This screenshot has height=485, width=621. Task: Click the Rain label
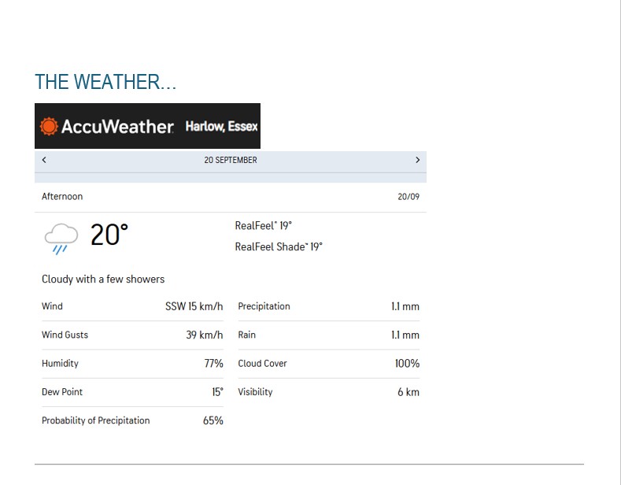point(246,335)
